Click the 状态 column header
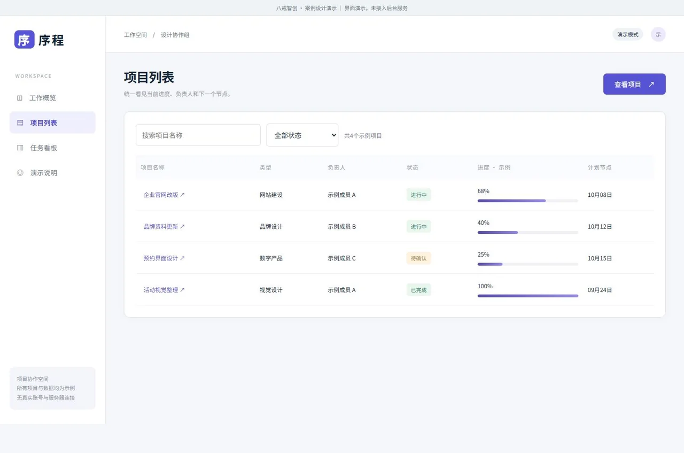 (413, 167)
